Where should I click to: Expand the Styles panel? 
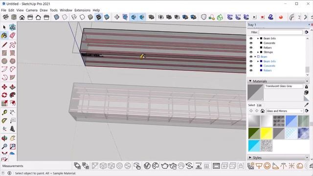pos(250,157)
